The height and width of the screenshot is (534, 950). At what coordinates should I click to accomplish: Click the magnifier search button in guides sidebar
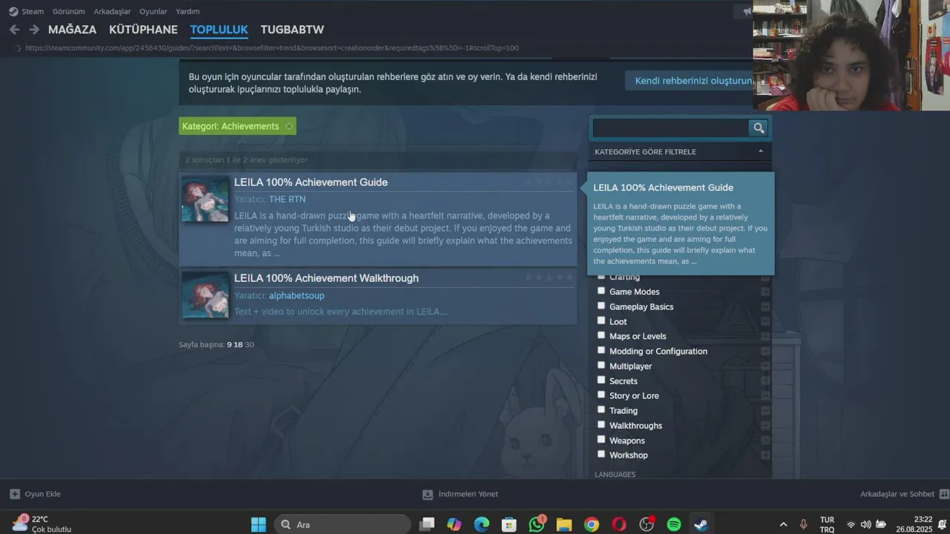pos(759,128)
